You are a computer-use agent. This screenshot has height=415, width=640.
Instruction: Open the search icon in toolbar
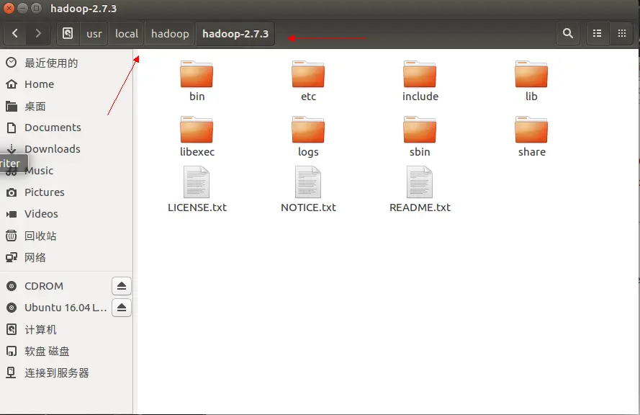pyautogui.click(x=568, y=33)
